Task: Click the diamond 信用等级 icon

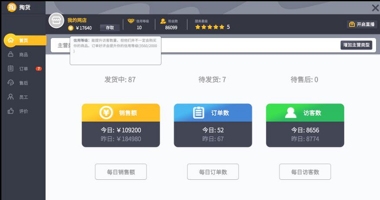Action: 131,21
